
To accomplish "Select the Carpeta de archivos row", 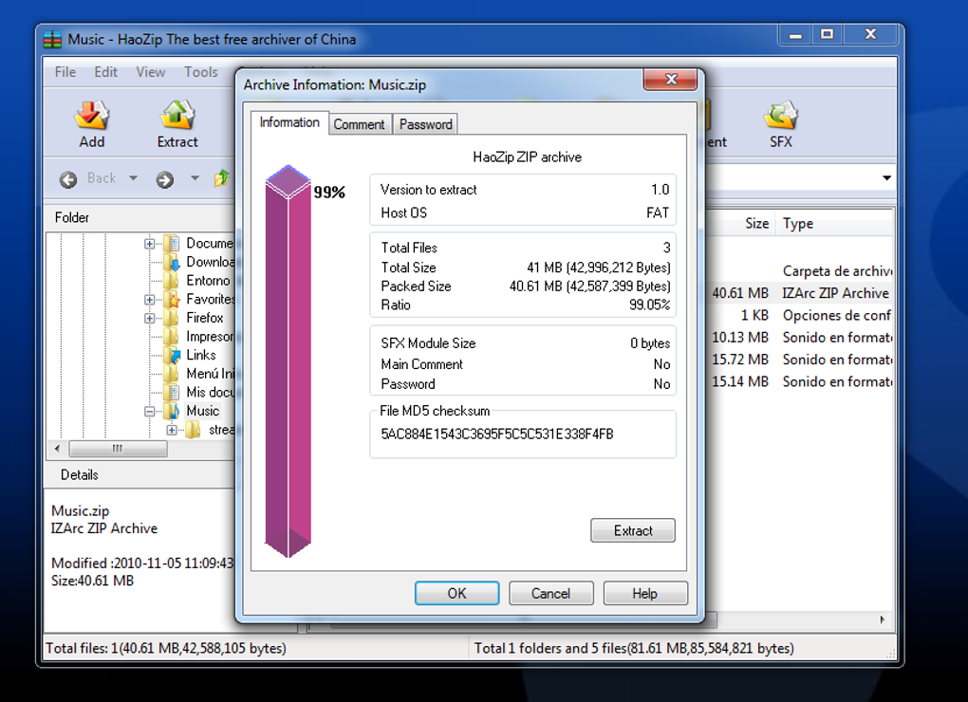I will (x=801, y=270).
